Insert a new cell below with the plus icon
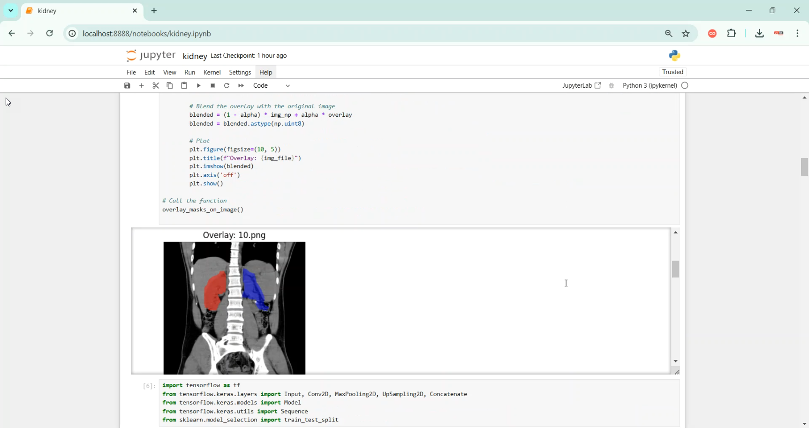Screen dimensions: 809x428 [x=142, y=86]
